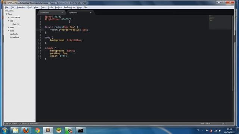The width and height of the screenshot is (239, 134).
Task: Open the Action Center flag icon
Action: (x=207, y=131)
